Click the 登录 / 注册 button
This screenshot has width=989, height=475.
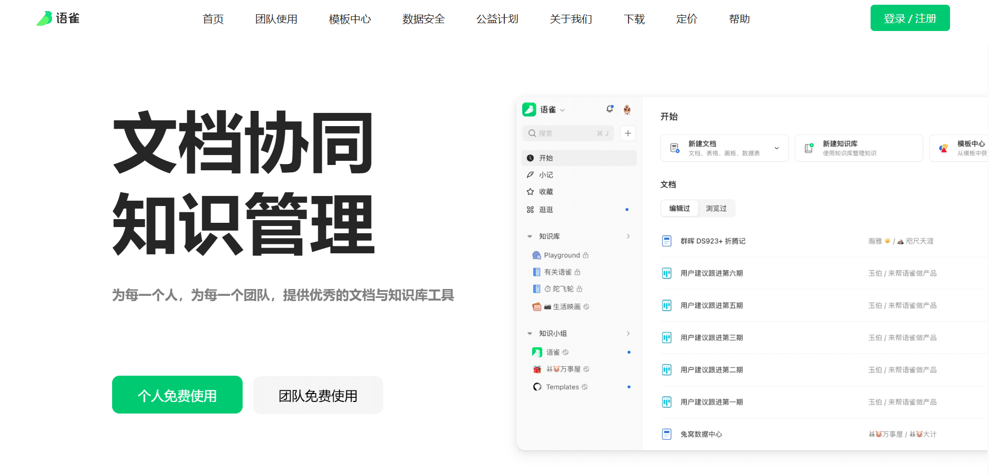(x=910, y=18)
